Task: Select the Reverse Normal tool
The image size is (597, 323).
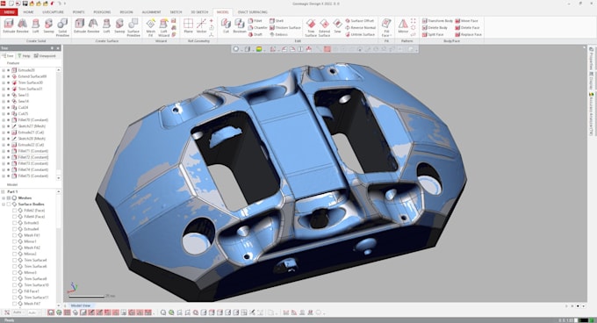Action: coord(361,28)
